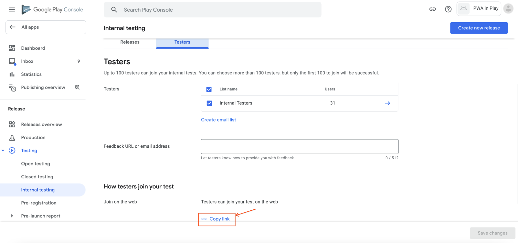Click the Feedback URL input field
Screen dimensions: 518x243
click(x=299, y=146)
